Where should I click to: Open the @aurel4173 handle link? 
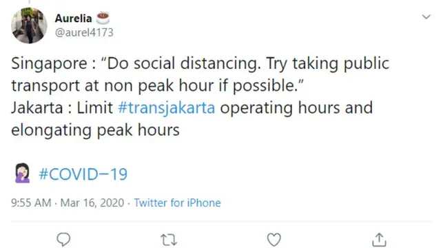pyautogui.click(x=84, y=32)
